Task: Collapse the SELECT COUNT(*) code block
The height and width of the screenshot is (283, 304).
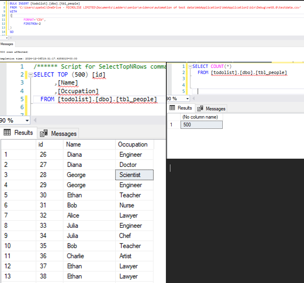Action: (190, 66)
